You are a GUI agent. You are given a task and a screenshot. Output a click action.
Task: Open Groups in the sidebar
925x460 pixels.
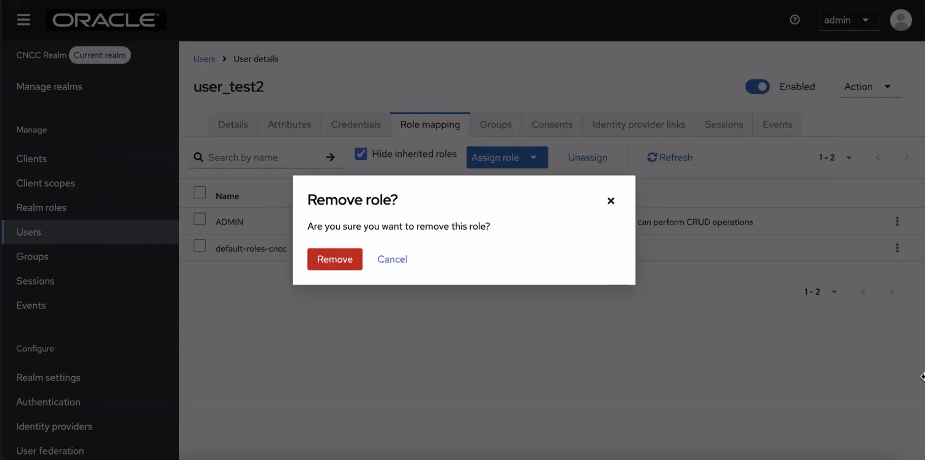pyautogui.click(x=90, y=257)
